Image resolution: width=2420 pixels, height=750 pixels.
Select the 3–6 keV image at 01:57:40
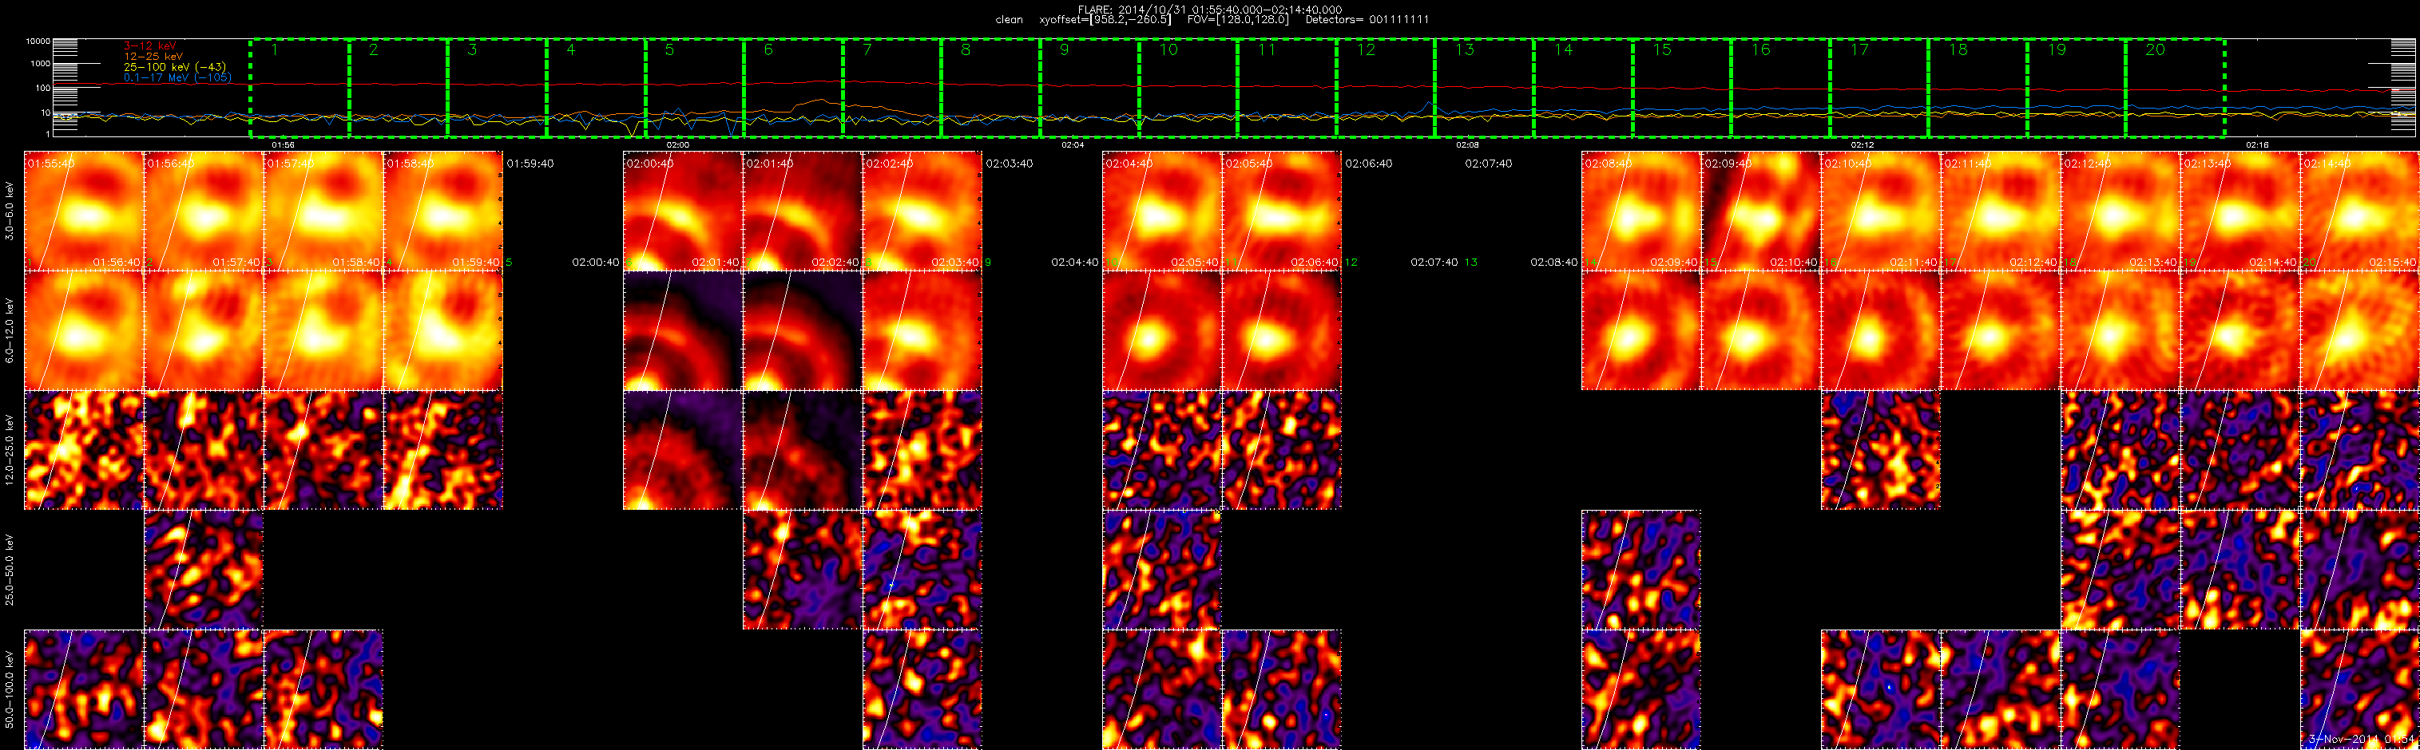coord(323,211)
